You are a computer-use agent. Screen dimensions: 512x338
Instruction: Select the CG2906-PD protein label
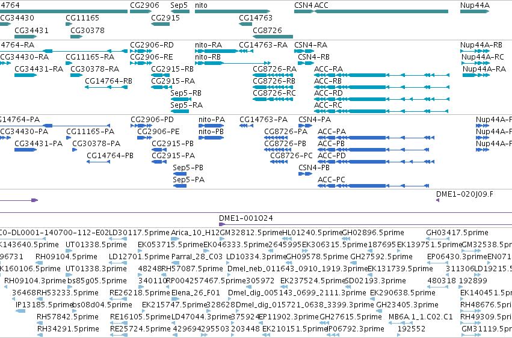coord(152,120)
